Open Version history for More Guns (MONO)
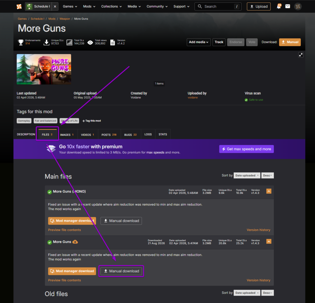Viewport: 315px width, 303px height. click(258, 230)
